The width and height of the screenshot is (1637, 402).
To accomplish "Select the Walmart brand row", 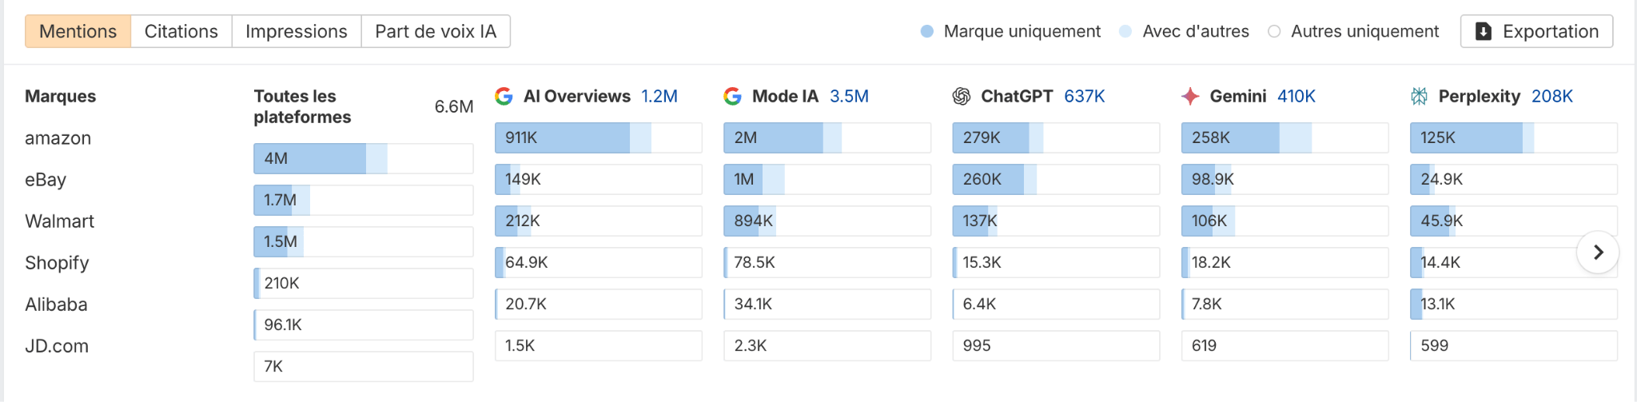I will coord(60,221).
